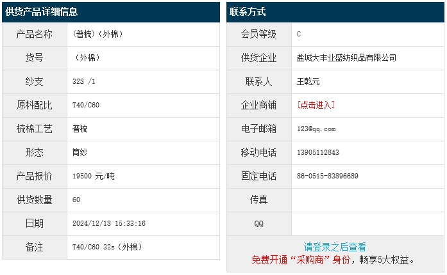Select the supplier name 盐城大丰业盛纺织品有限公司
The width and height of the screenshot is (447, 275).
[x=346, y=58]
